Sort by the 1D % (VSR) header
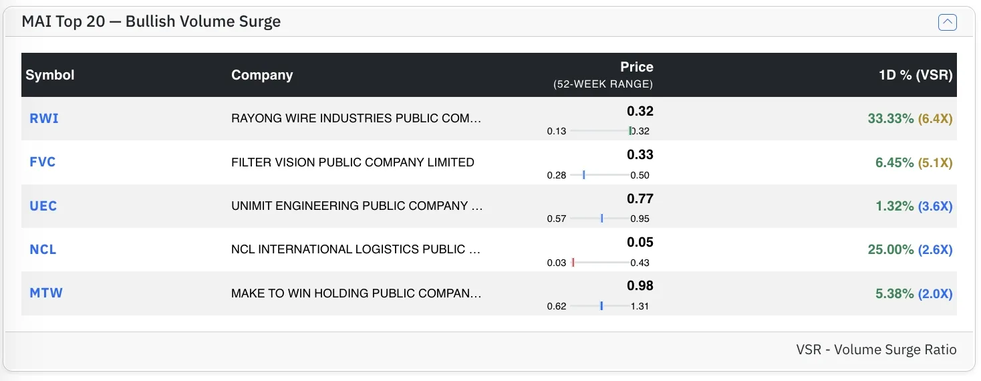 916,75
